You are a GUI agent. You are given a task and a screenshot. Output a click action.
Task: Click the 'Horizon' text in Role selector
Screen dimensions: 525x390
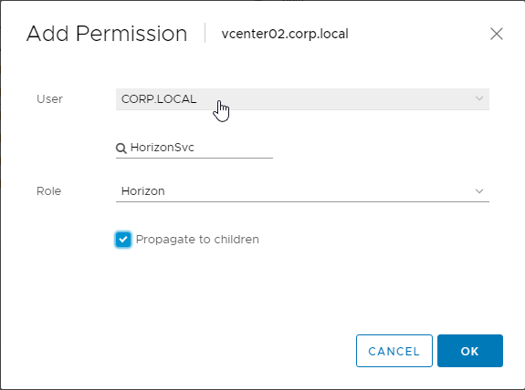[143, 191]
